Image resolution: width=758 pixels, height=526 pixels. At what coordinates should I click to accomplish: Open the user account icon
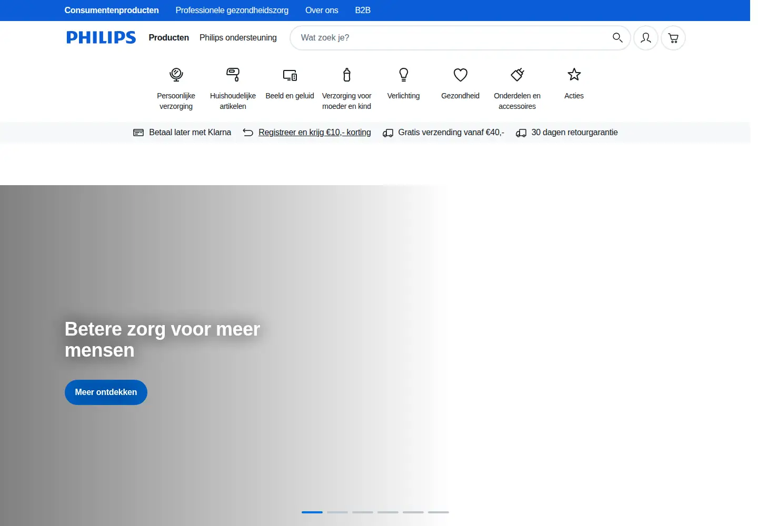(646, 38)
